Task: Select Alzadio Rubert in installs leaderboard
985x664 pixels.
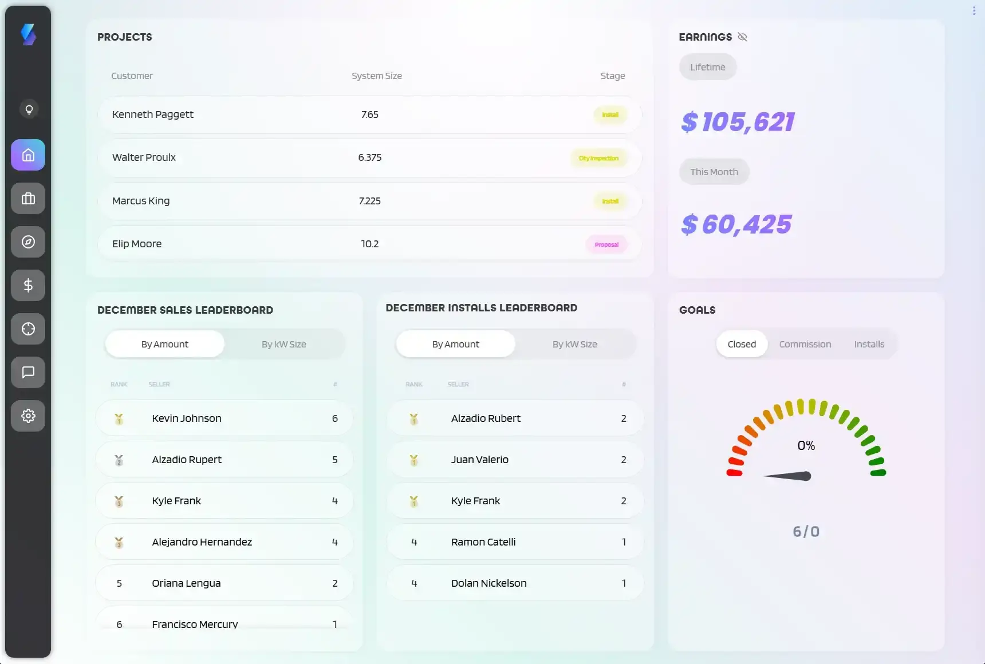Action: pyautogui.click(x=515, y=418)
